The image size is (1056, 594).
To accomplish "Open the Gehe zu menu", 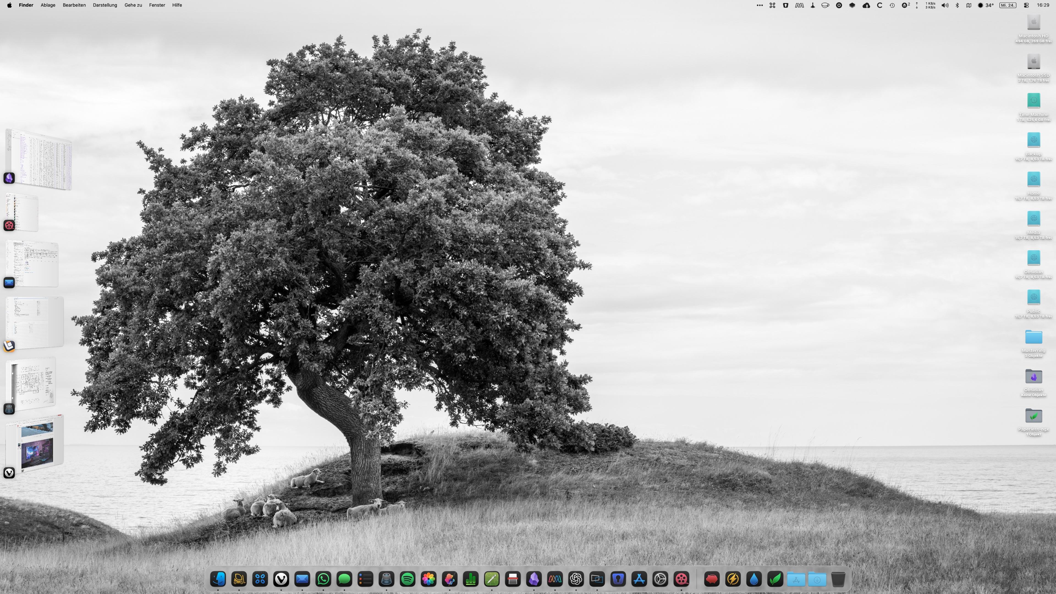I will point(133,5).
